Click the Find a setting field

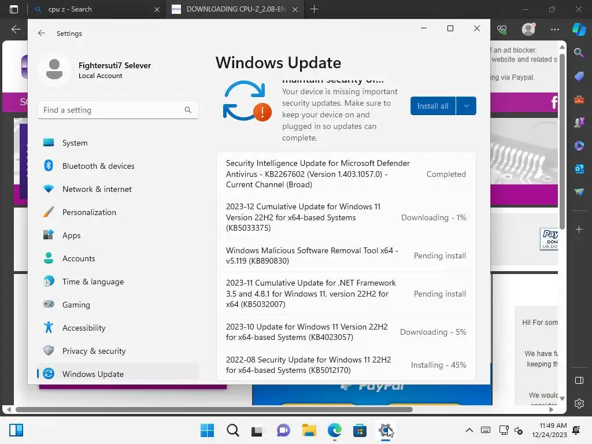tap(118, 110)
